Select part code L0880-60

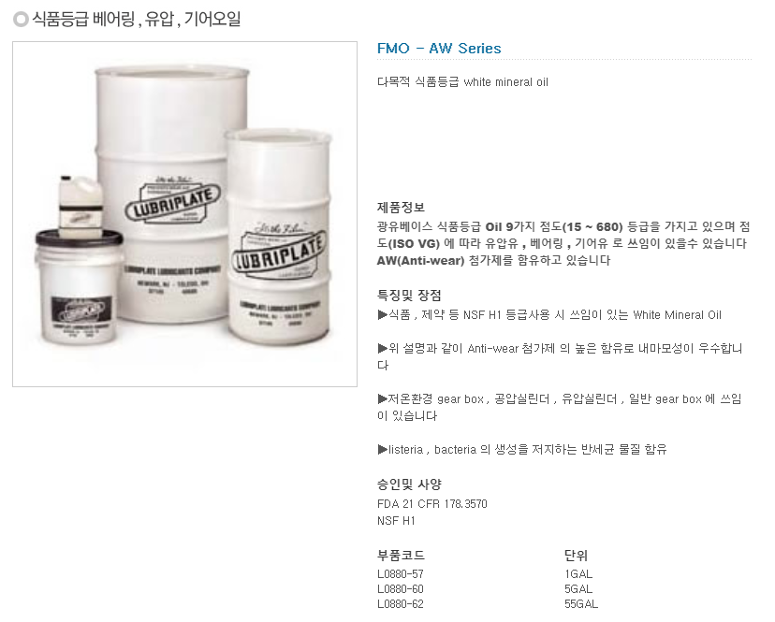[x=401, y=589]
